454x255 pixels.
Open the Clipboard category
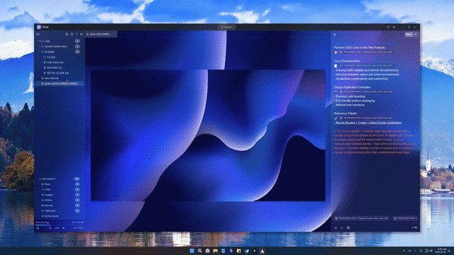pyautogui.click(x=50, y=211)
